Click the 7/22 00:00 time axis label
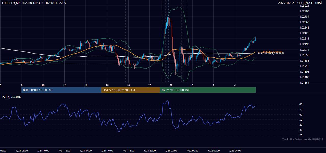This screenshot has height=153, width=326. (x=192, y=151)
